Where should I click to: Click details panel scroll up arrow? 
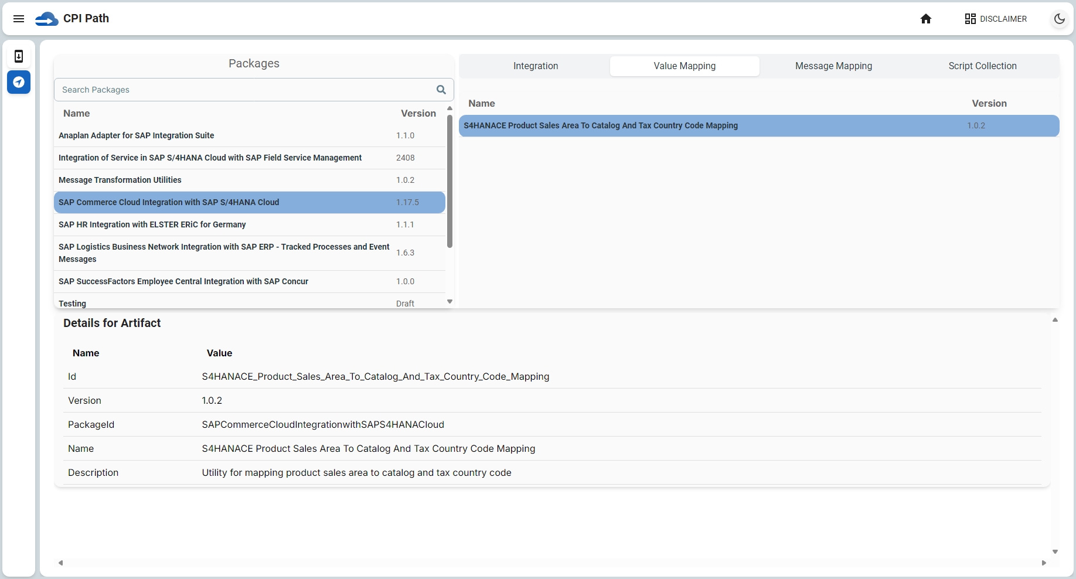[x=1055, y=320]
